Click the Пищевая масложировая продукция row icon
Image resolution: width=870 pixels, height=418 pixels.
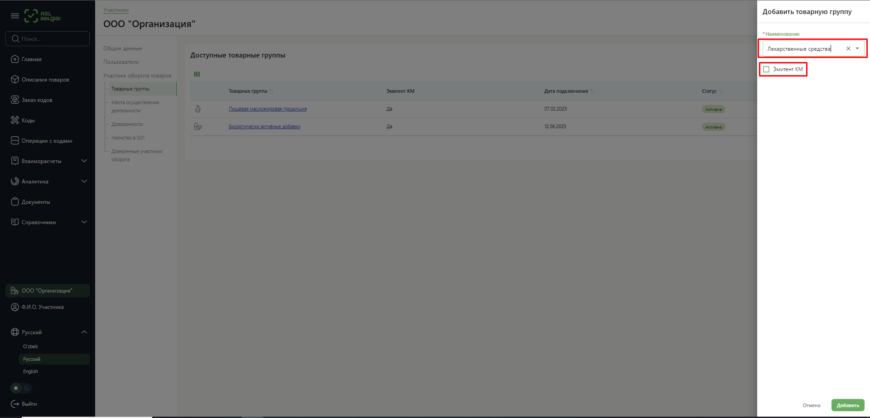tap(198, 109)
